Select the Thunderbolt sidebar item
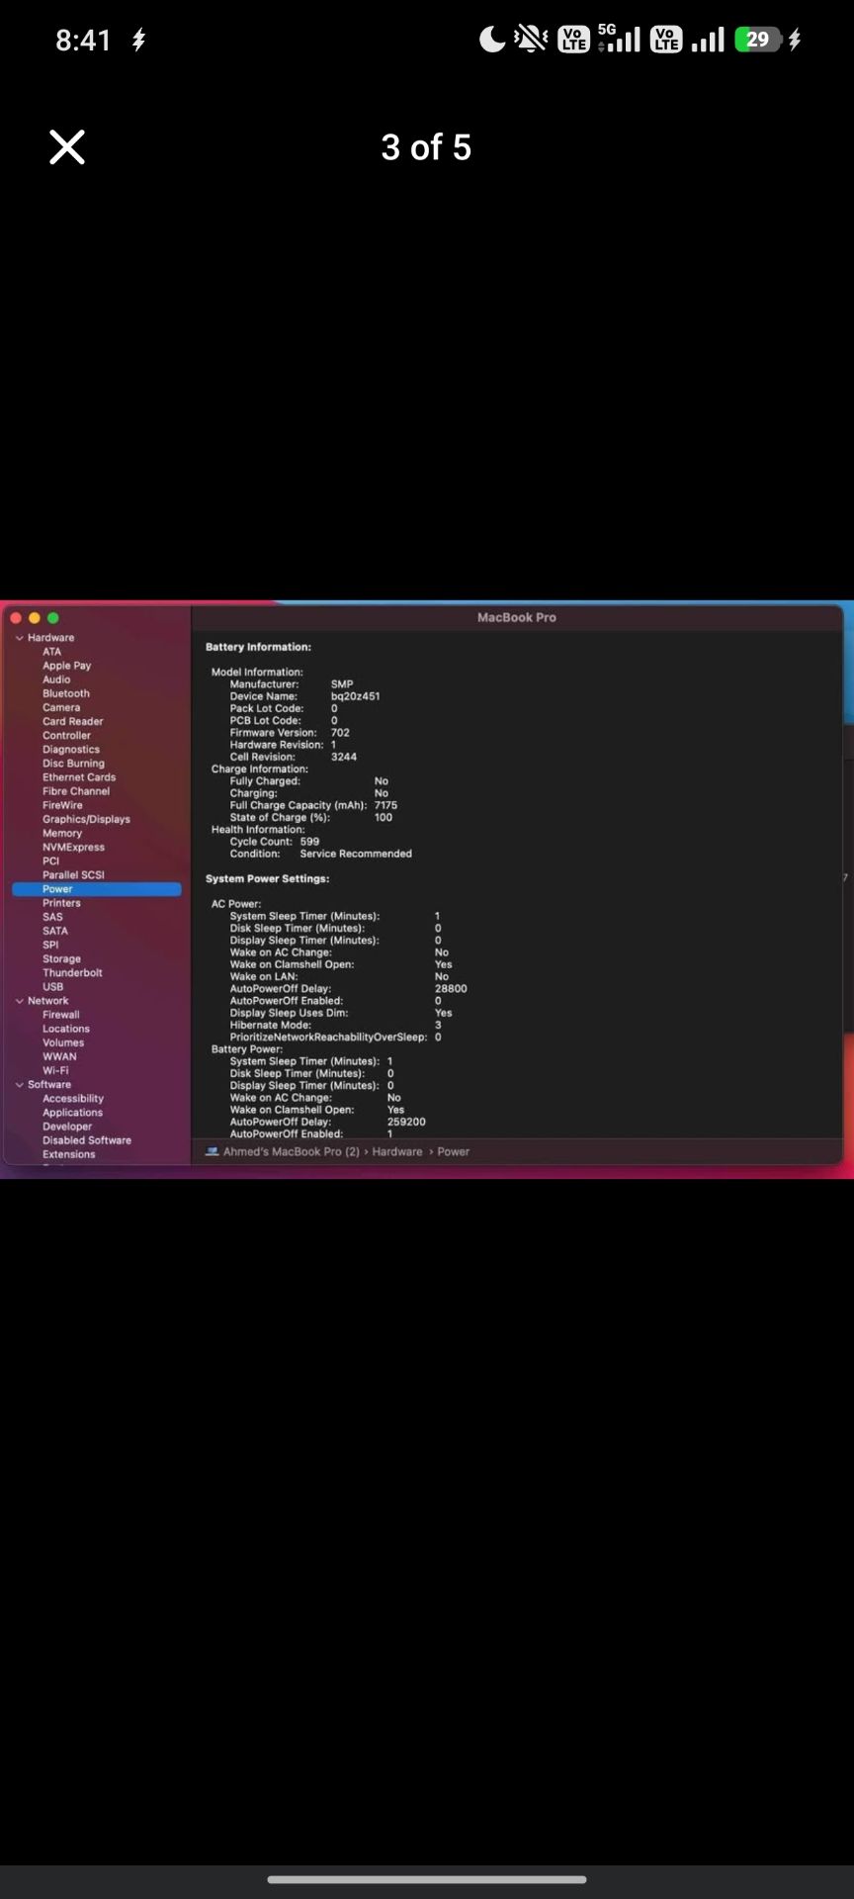The image size is (854, 1899). tap(72, 972)
